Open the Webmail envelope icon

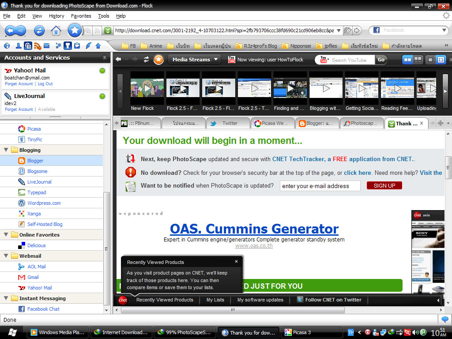(x=46, y=45)
